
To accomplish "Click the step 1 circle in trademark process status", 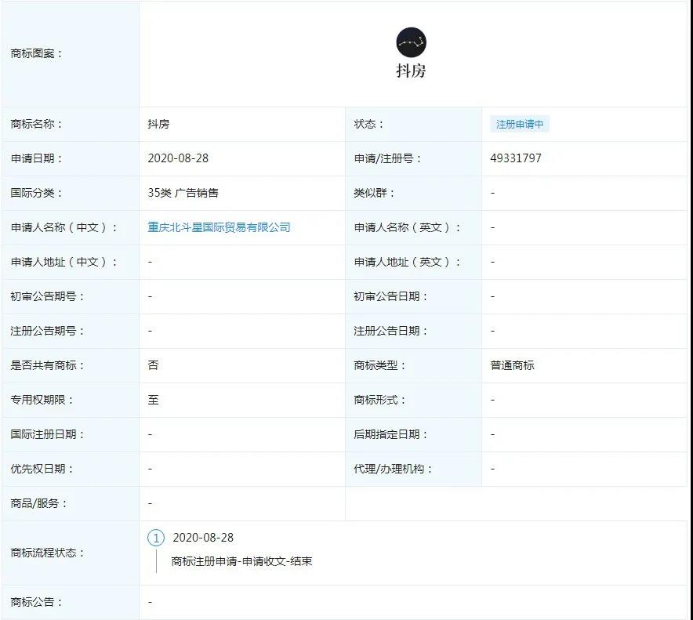I will 156,538.
